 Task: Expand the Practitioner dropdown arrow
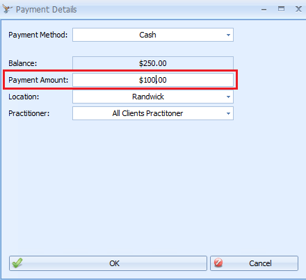(228, 113)
